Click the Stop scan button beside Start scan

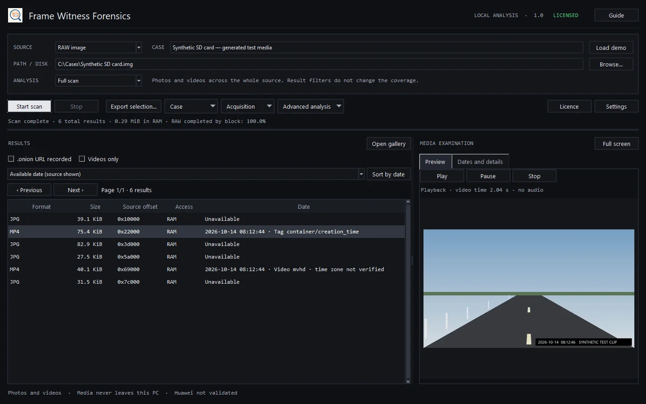tap(76, 106)
